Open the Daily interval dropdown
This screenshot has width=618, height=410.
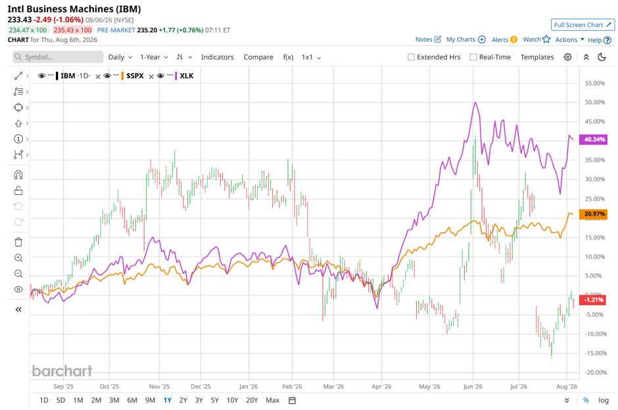click(120, 57)
